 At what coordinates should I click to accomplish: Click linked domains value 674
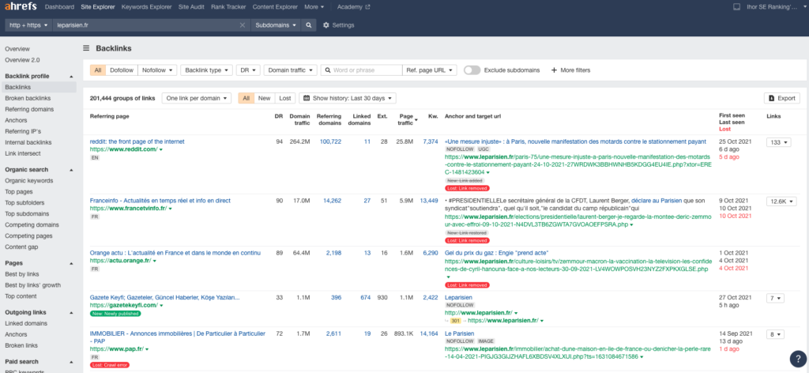click(x=365, y=298)
